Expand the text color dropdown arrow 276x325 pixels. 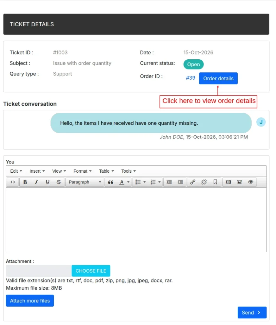click(x=129, y=182)
